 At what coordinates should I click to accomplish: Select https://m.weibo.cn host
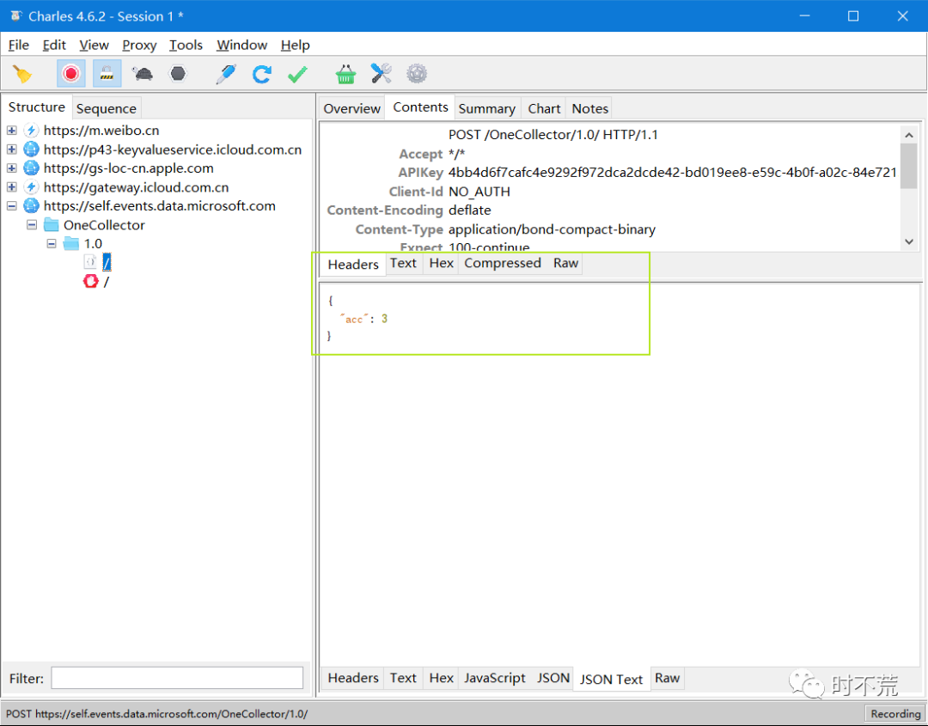[x=101, y=131]
